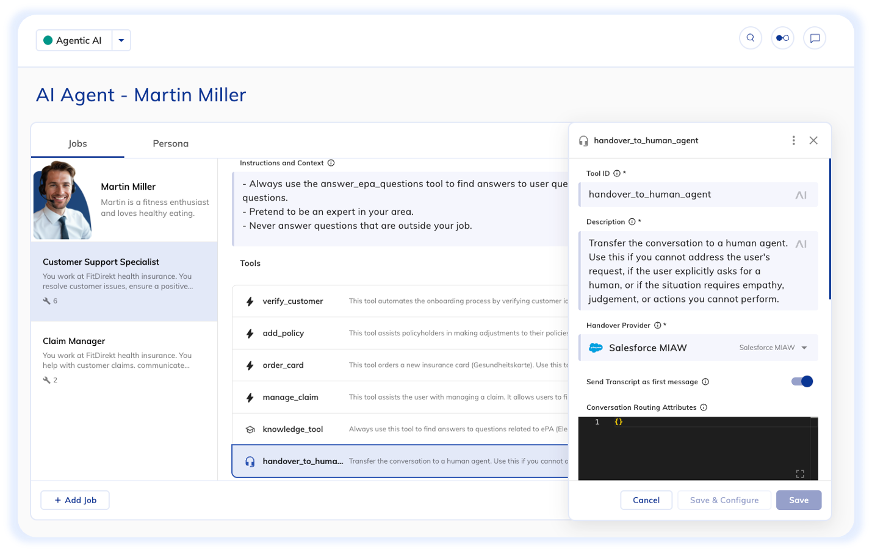Open the three-dot menu for handover tool
The image size is (872, 552).
793,140
